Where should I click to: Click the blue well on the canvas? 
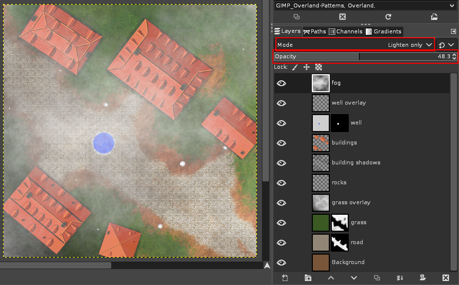pyautogui.click(x=104, y=143)
